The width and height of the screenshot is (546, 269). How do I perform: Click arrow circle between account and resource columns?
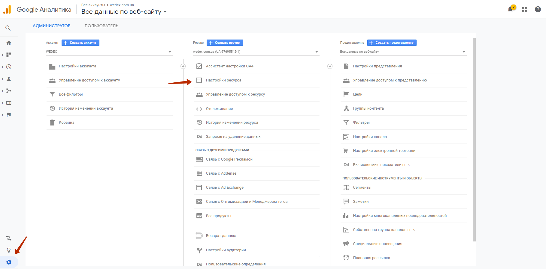183,66
